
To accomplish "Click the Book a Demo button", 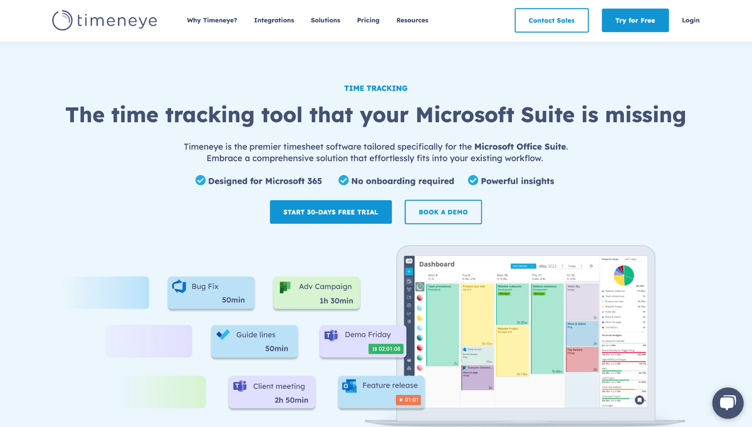I will pyautogui.click(x=443, y=212).
